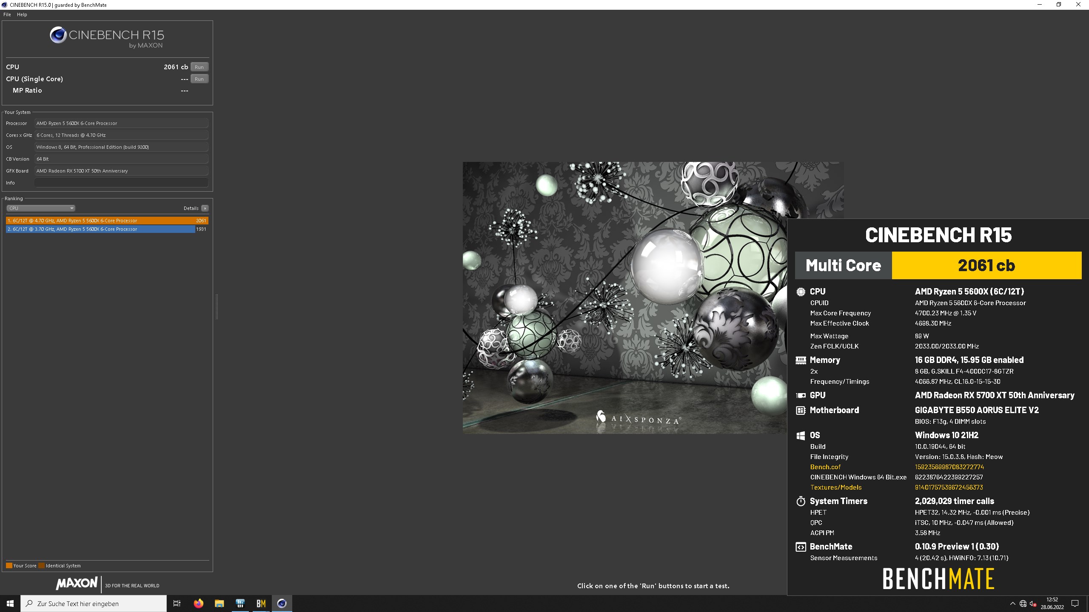Click the GPU card icon in BenchMate panel
This screenshot has height=612, width=1089.
(x=801, y=395)
